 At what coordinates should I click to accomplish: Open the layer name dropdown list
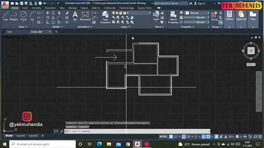coord(150,13)
